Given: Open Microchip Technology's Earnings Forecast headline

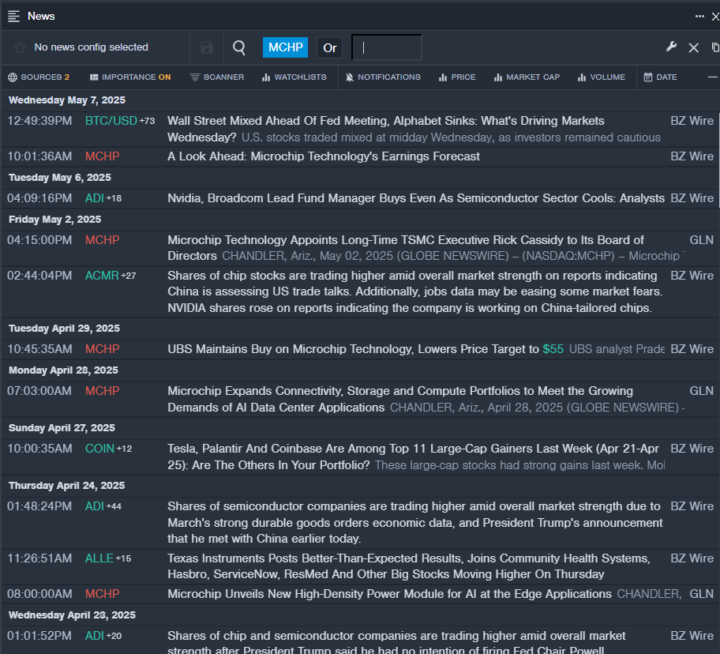Looking at the screenshot, I should [x=324, y=156].
